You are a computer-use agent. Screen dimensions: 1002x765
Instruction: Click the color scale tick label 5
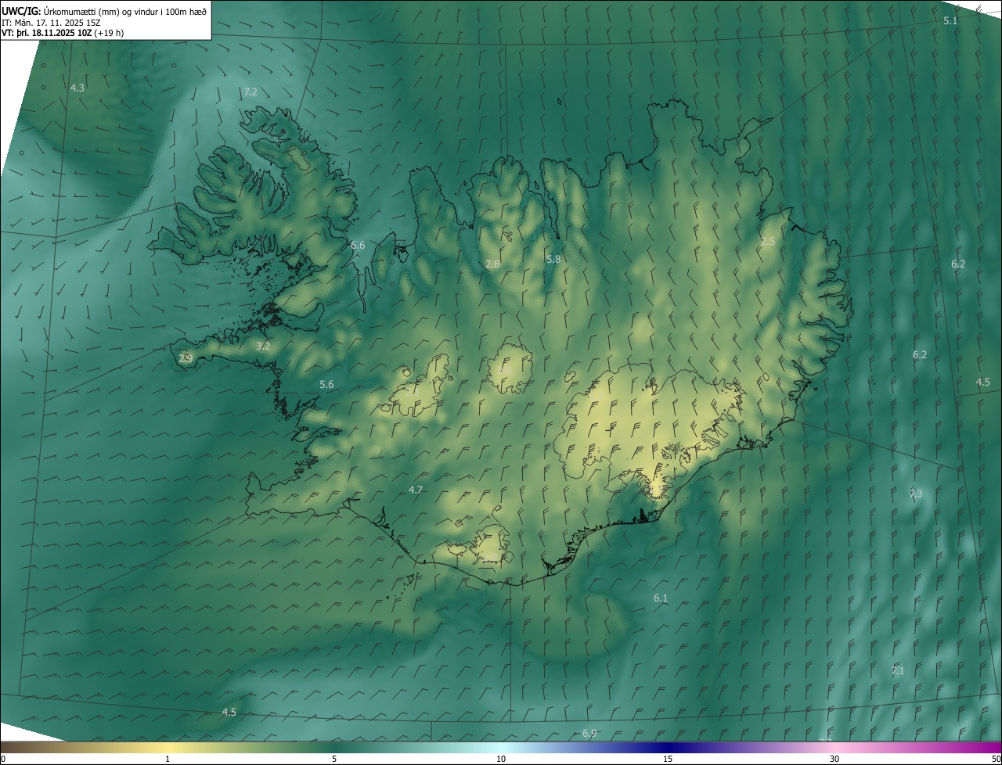pos(334,760)
